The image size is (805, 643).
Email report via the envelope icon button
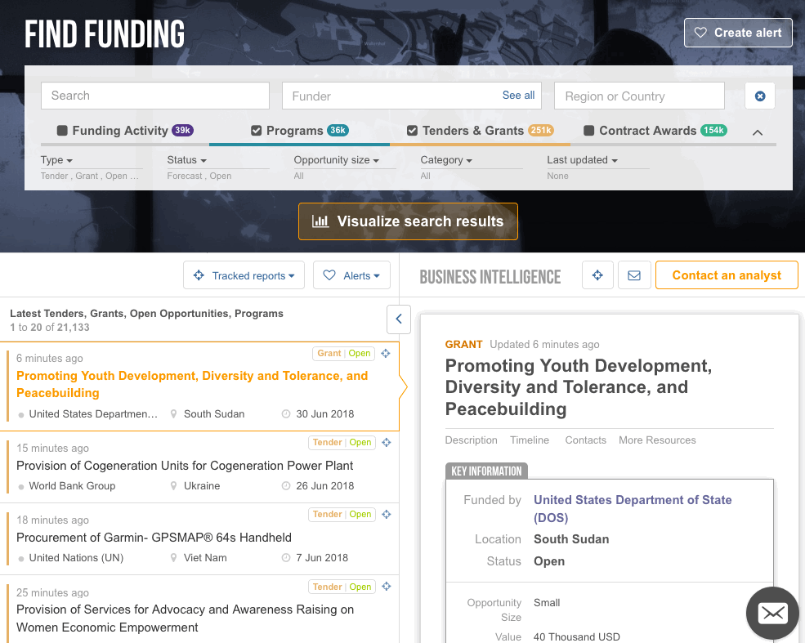coord(634,275)
